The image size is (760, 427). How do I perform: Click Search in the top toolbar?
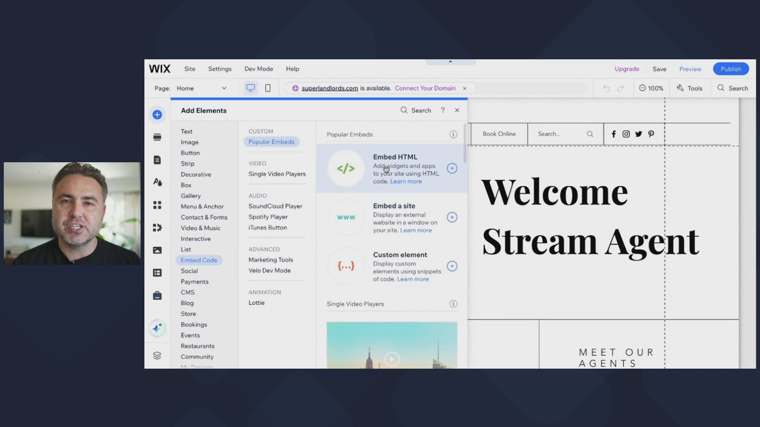click(x=733, y=88)
